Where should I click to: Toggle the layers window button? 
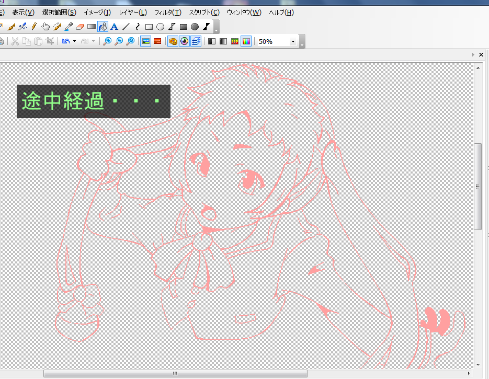196,41
